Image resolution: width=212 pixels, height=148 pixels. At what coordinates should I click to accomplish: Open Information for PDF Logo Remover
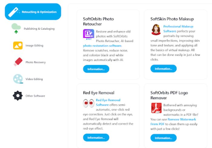(164, 138)
